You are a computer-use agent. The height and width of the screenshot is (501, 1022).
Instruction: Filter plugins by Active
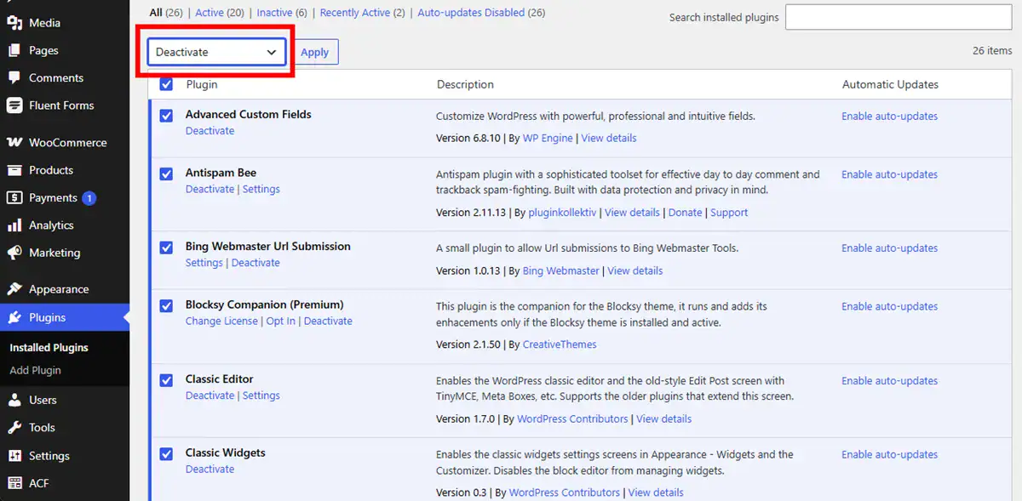point(210,13)
